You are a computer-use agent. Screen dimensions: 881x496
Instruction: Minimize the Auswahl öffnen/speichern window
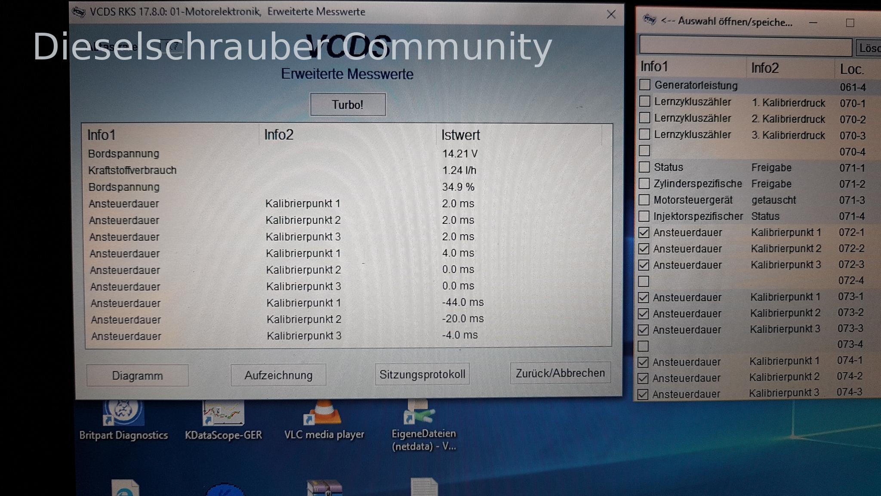[x=813, y=22]
